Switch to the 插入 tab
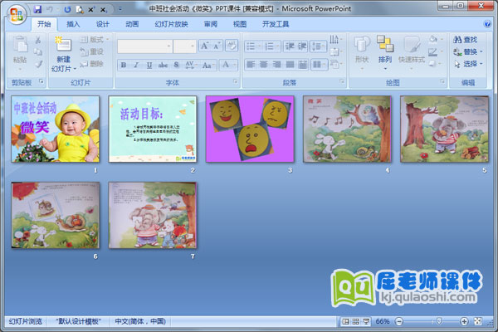The image size is (498, 332). point(73,24)
